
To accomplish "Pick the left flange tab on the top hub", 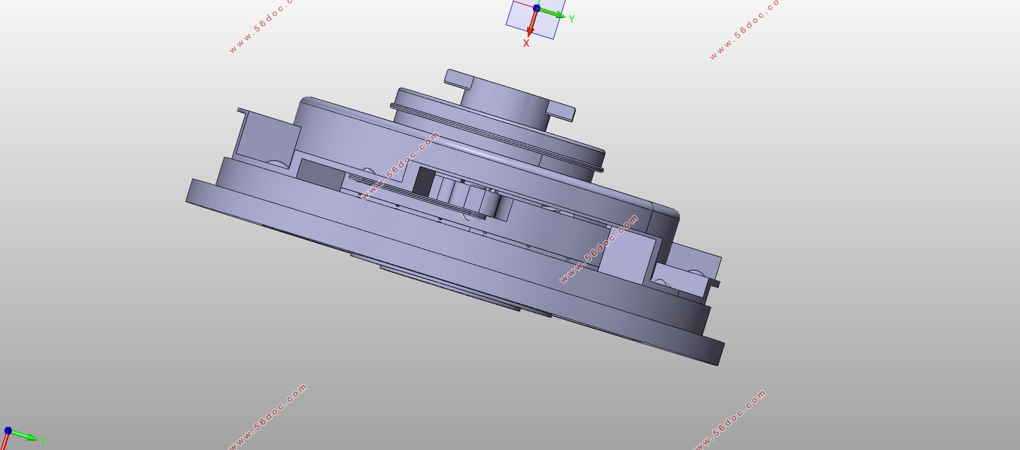I will (457, 79).
